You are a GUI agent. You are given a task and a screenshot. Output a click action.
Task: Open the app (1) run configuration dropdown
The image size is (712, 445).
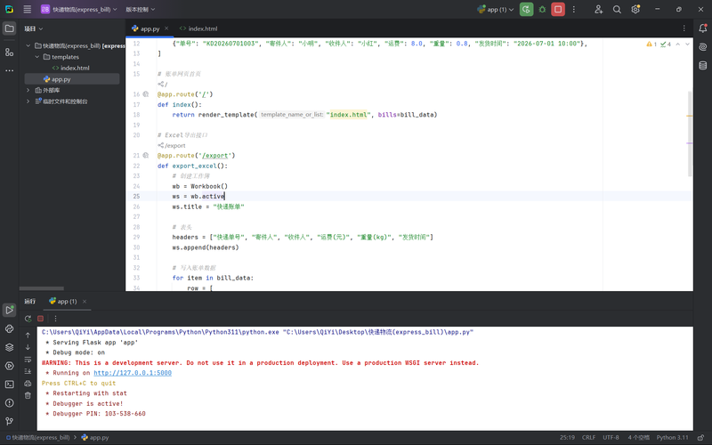(x=496, y=9)
